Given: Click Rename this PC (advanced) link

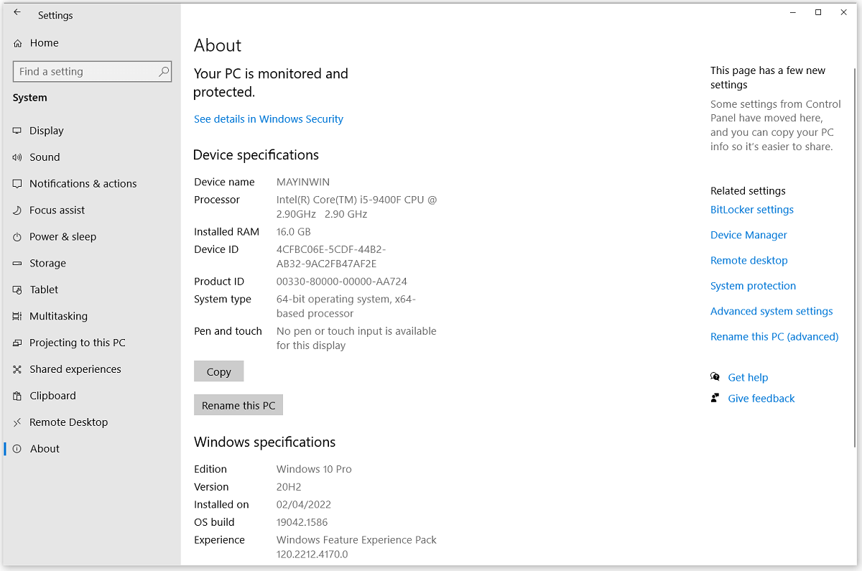Looking at the screenshot, I should [774, 337].
